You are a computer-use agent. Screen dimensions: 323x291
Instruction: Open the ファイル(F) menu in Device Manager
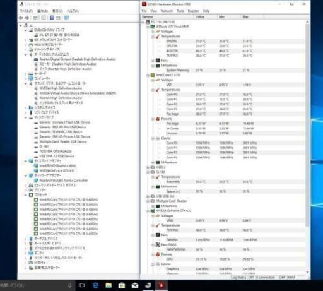[26, 11]
